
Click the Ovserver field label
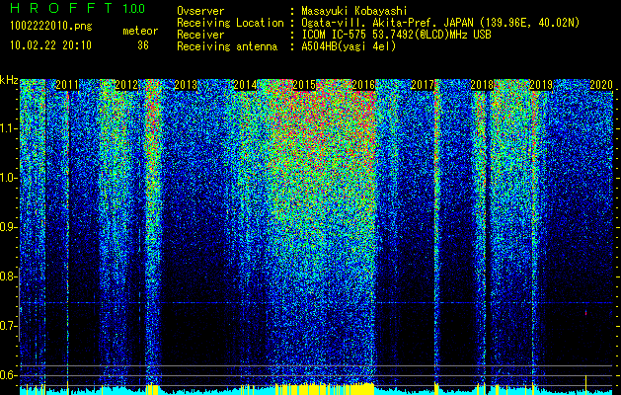(200, 12)
